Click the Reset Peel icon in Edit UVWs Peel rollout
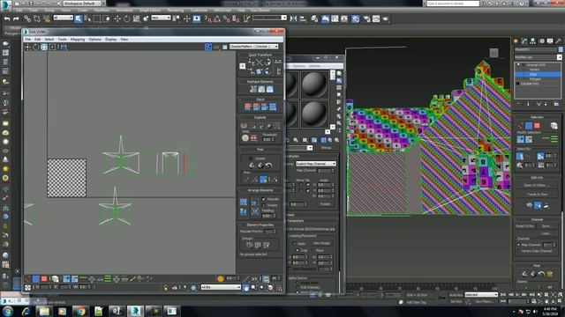 (268, 166)
